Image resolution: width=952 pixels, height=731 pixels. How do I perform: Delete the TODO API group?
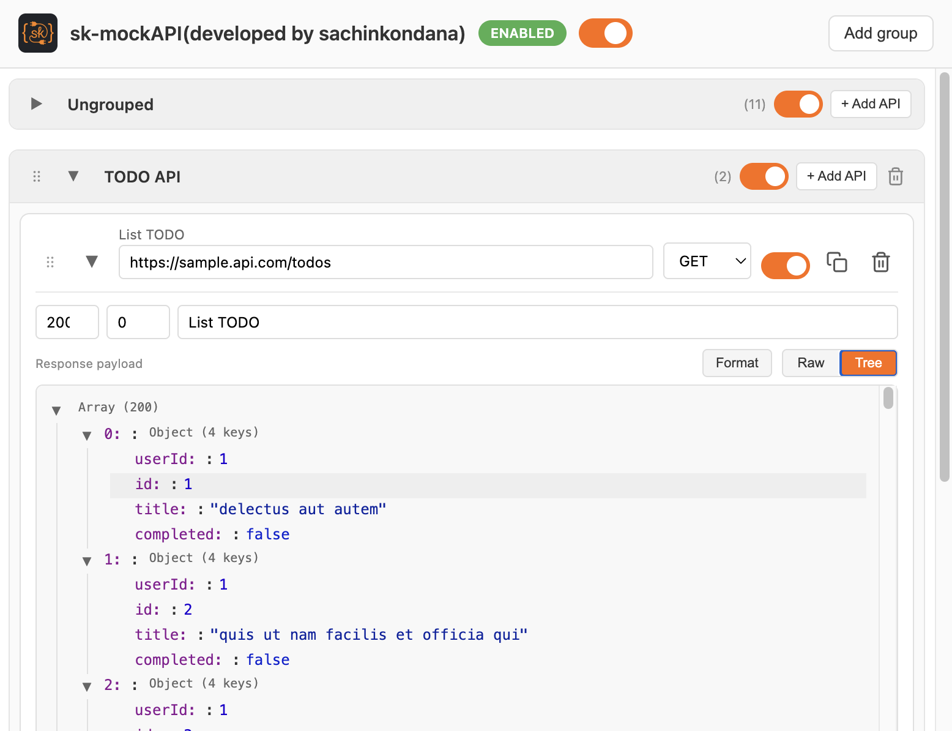tap(895, 176)
